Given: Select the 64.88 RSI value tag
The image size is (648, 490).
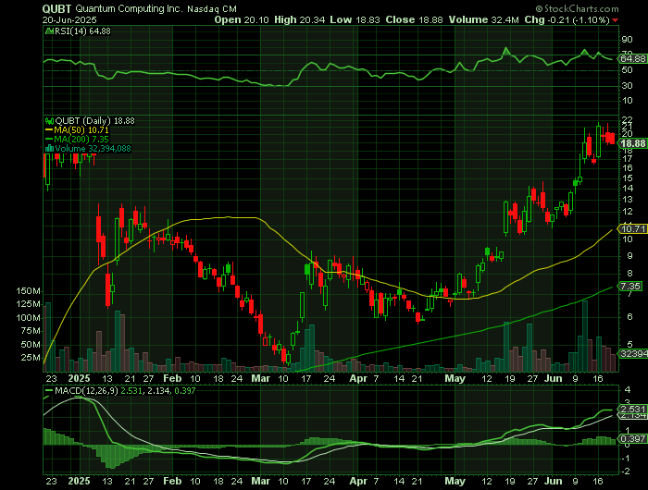Looking at the screenshot, I should (632, 58).
